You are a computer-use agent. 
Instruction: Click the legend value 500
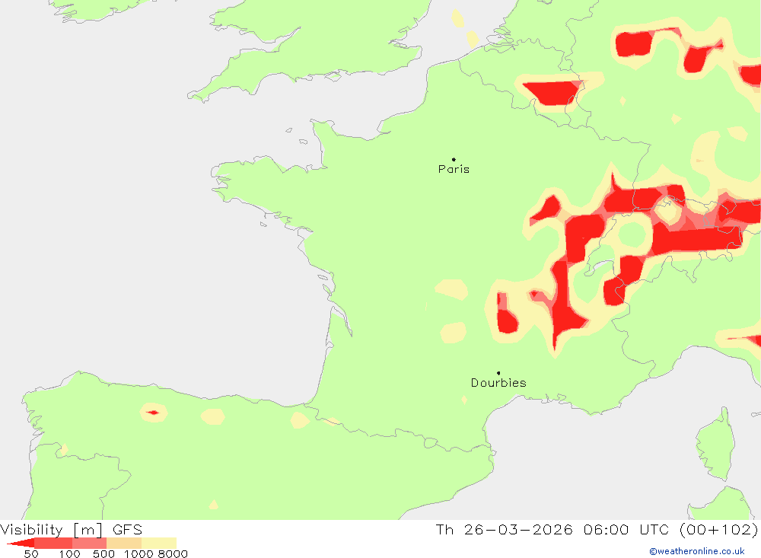tap(103, 554)
